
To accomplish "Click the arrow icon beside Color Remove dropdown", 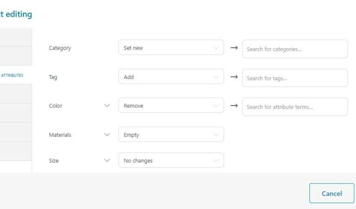I will (234, 105).
